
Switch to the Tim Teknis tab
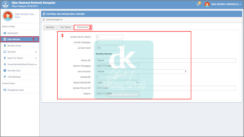[65, 27]
